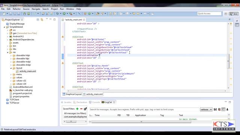
Task: Add a new LogCat saved filter
Action: tap(77, 109)
